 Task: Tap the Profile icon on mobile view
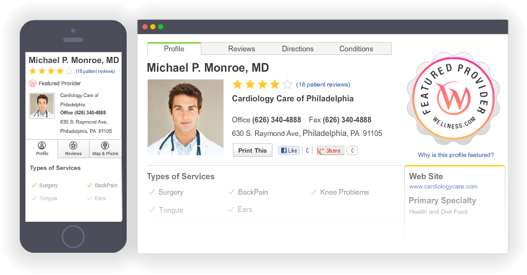41,146
